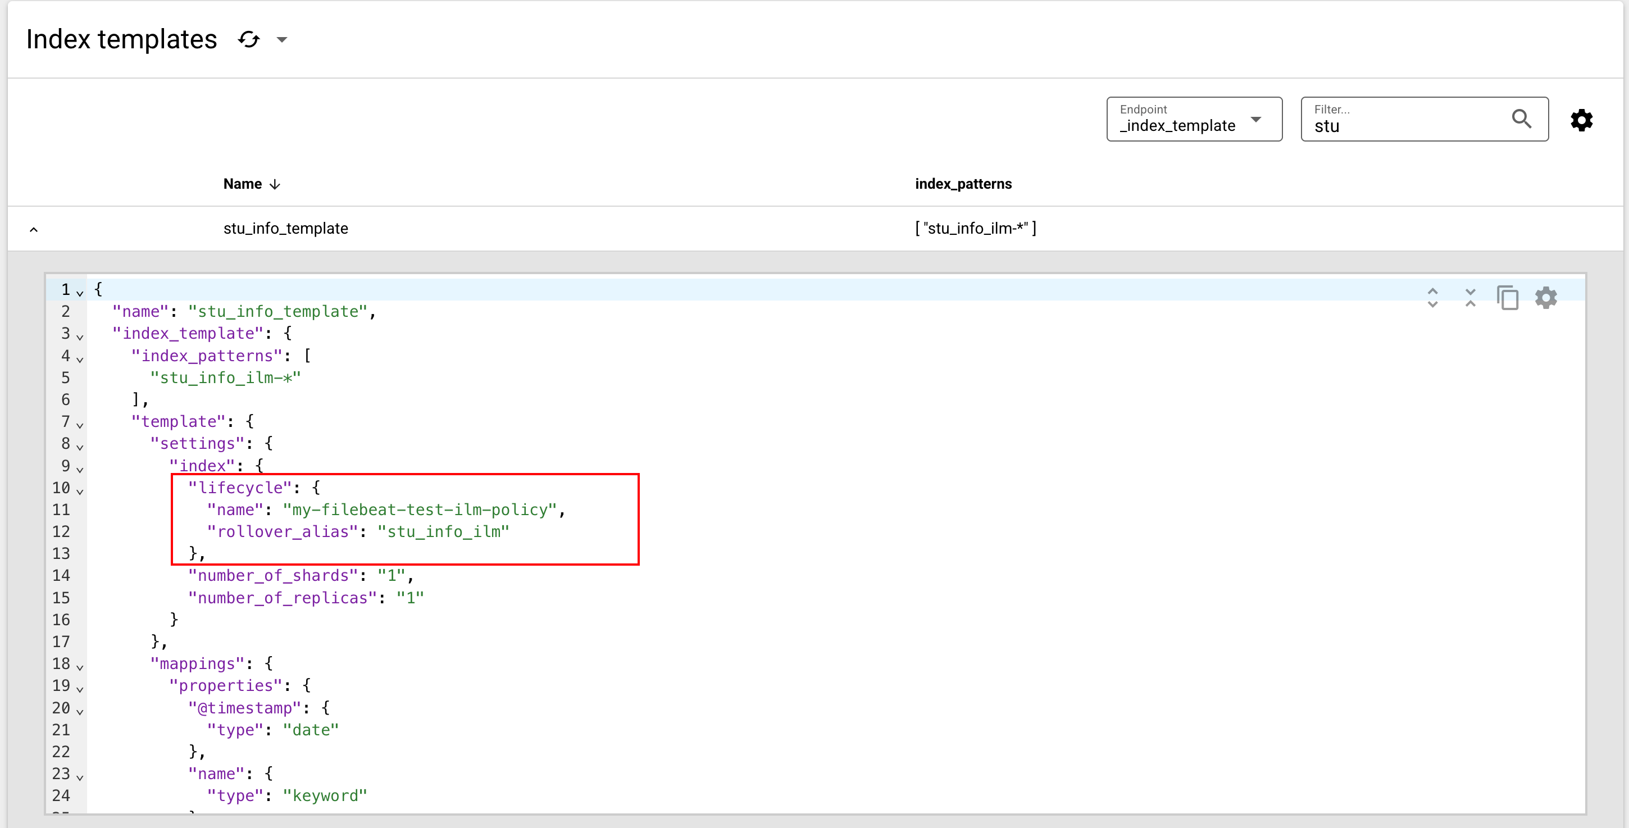Screen dimensions: 1629x828
Task: Click the "rollover_alias" key in code
Action: [283, 531]
